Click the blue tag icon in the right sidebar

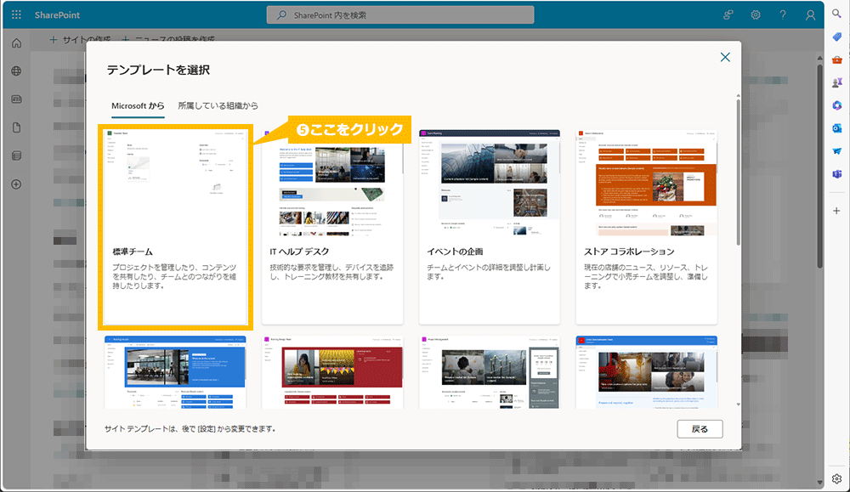click(x=836, y=37)
